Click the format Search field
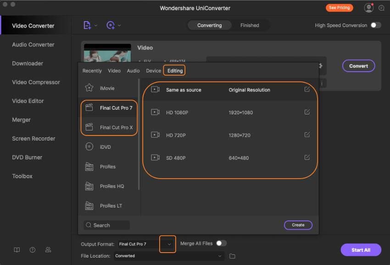This screenshot has height=265, width=390. pos(107,225)
